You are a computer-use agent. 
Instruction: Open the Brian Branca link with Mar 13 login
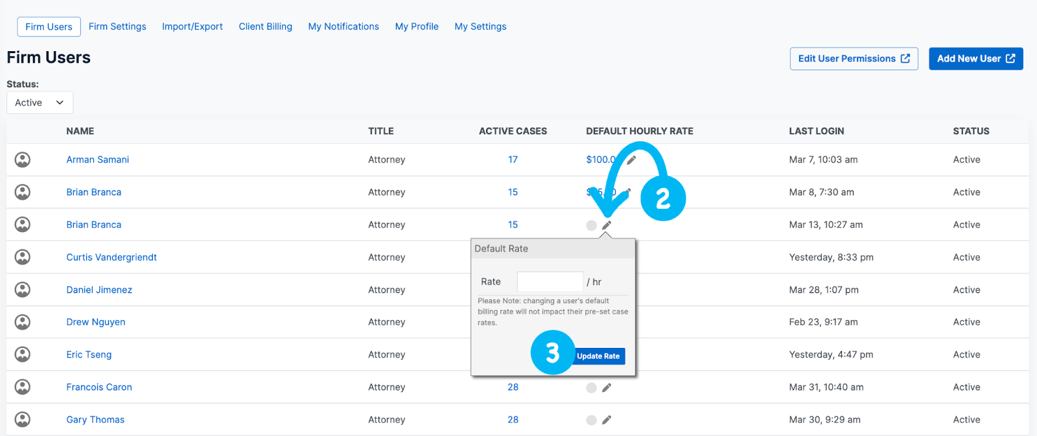(x=93, y=224)
